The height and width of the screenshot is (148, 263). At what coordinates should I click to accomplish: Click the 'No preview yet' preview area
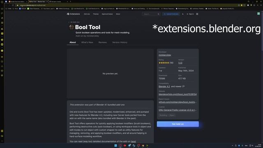(110, 74)
